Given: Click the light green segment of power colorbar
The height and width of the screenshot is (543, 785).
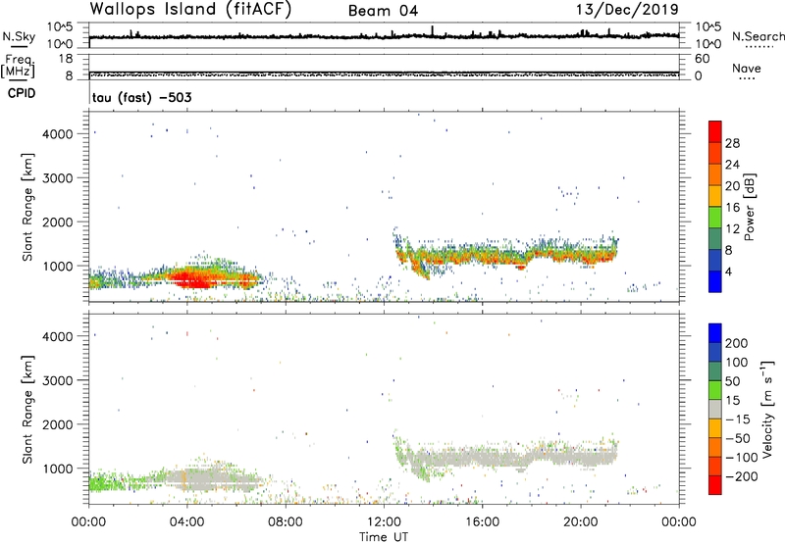Looking at the screenshot, I should click(x=715, y=218).
